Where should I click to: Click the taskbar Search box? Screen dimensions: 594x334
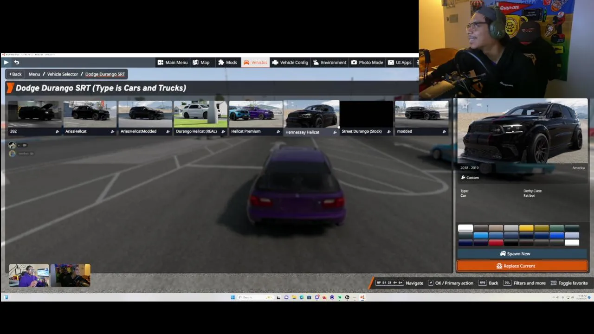tap(255, 297)
